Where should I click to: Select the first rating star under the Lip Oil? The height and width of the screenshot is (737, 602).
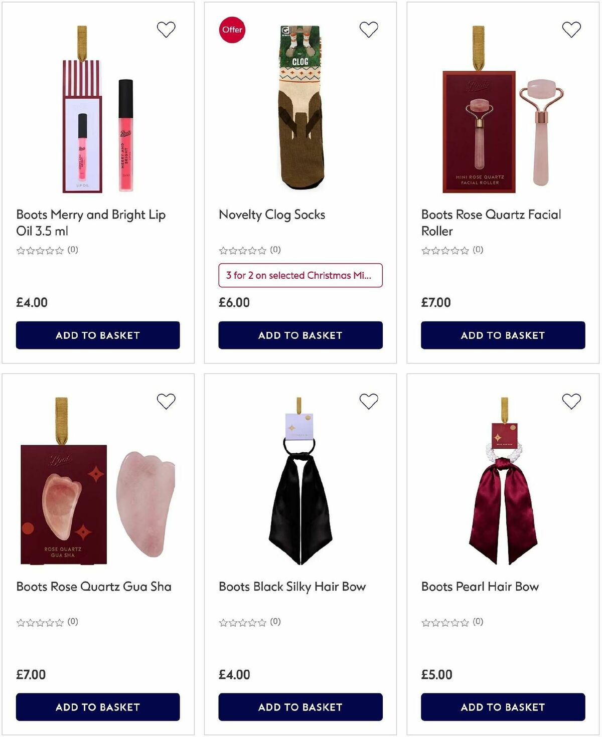click(x=20, y=249)
